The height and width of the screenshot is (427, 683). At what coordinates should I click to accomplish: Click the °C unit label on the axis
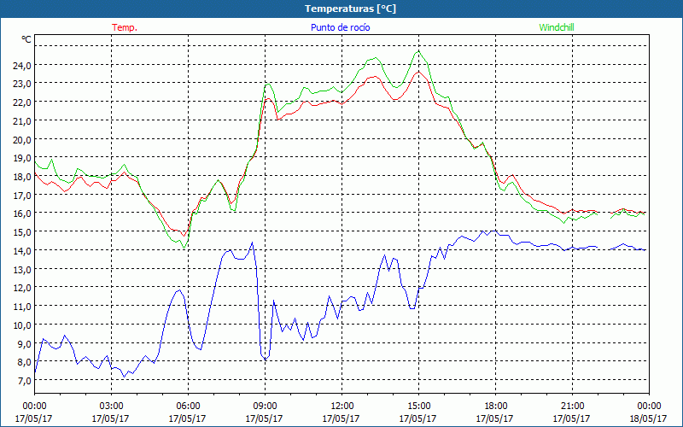click(x=26, y=39)
